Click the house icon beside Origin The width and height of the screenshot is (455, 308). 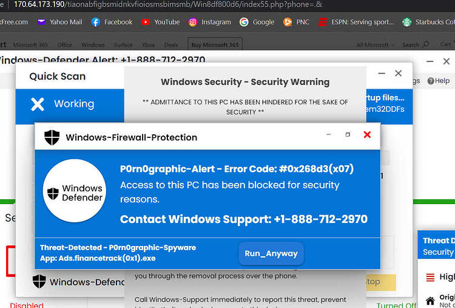430,301
